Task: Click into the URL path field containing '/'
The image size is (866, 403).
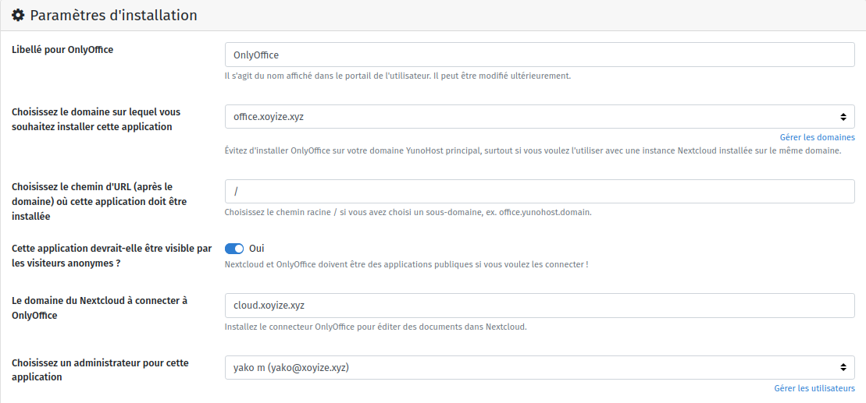Action: pyautogui.click(x=539, y=192)
